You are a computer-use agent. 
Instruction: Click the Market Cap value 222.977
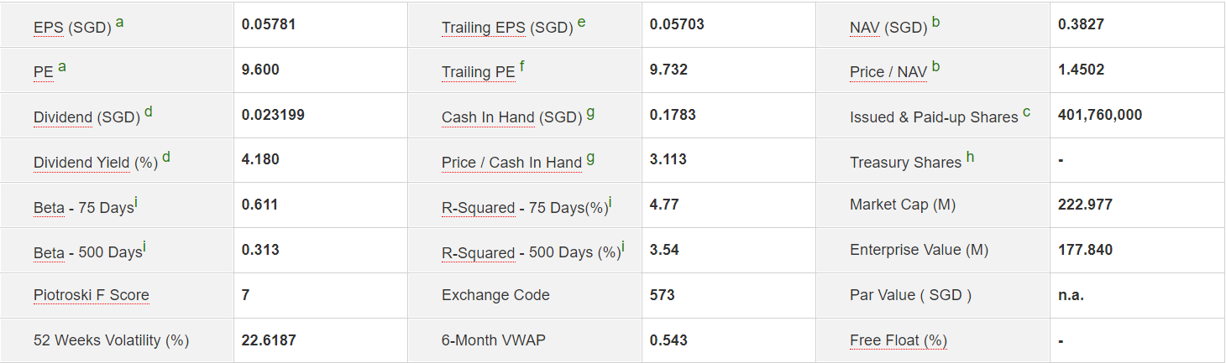[x=1085, y=205]
